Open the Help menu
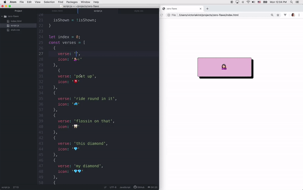The height and width of the screenshot is (190, 303). [x=96, y=2]
